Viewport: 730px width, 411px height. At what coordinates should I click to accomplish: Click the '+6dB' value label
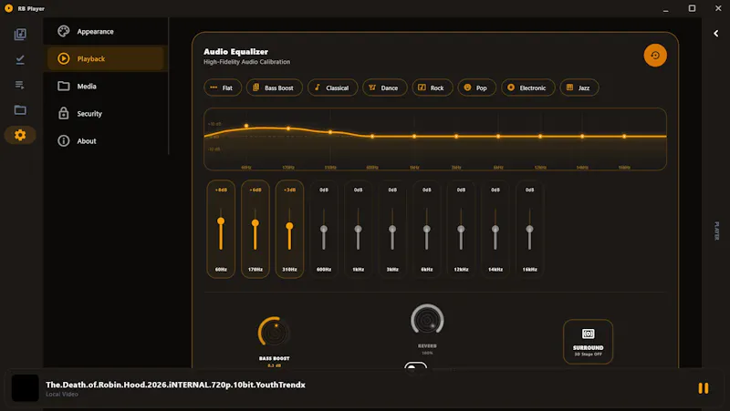tap(255, 190)
